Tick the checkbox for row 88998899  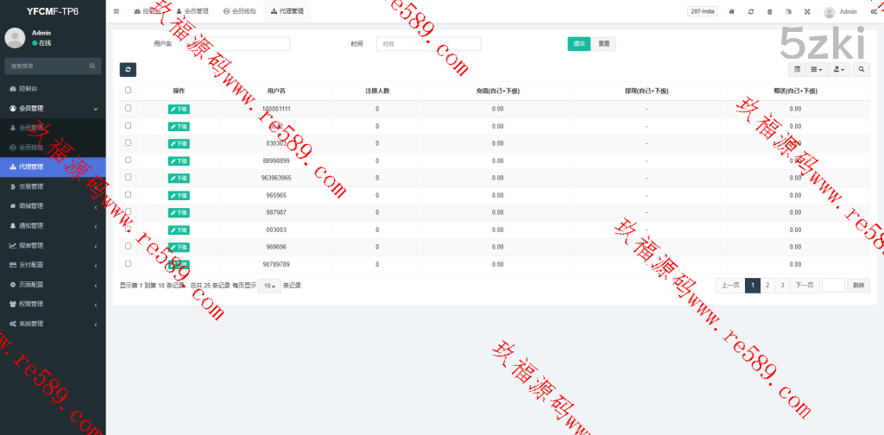[129, 160]
